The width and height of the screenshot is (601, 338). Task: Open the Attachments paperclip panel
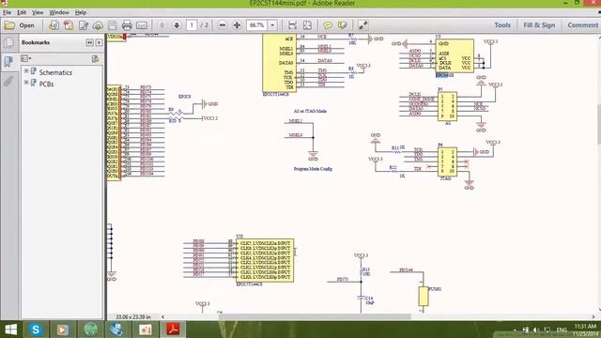point(8,82)
